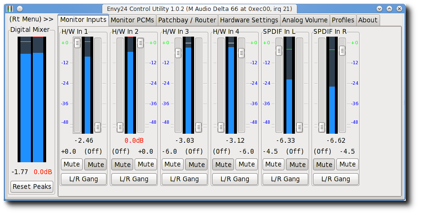
Task: Open the (Rt Menu) >> expander
Action: tap(31, 20)
